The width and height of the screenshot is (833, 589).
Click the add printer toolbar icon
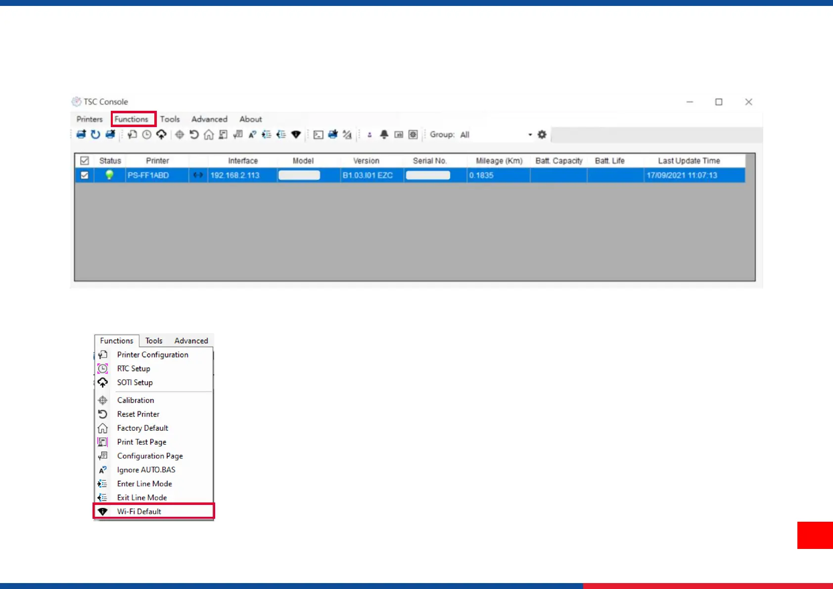click(x=81, y=135)
